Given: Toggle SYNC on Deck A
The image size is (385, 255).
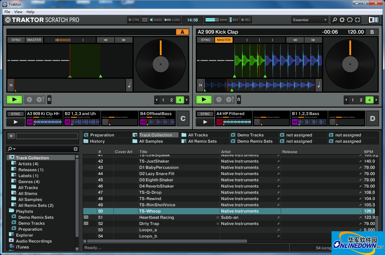Looking at the screenshot, I should click(16, 40).
